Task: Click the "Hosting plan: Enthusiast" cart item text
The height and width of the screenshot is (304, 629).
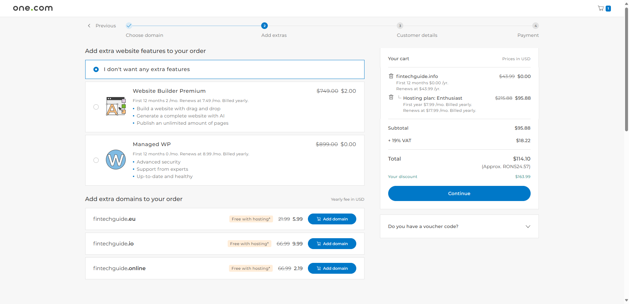Action: (x=433, y=98)
